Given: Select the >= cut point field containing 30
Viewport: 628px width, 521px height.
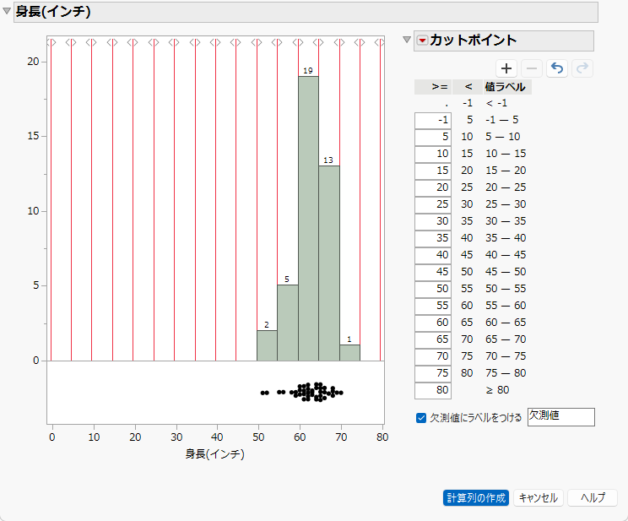Looking at the screenshot, I should [433, 221].
